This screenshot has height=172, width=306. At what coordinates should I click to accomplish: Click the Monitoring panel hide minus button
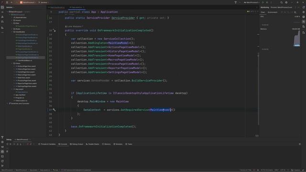298,7
